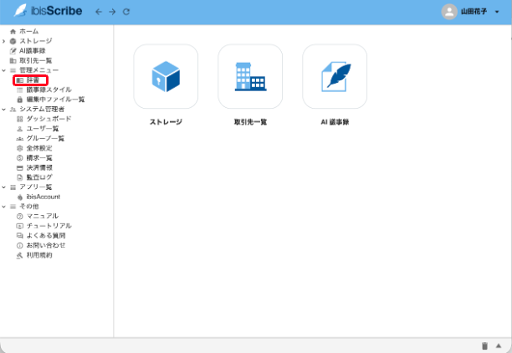
Task: Click the up triangle in bottom bar
Action: (x=499, y=345)
